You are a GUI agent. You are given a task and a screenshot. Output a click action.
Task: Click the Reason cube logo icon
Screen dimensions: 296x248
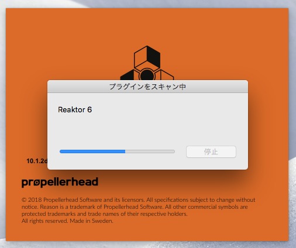[x=147, y=63]
